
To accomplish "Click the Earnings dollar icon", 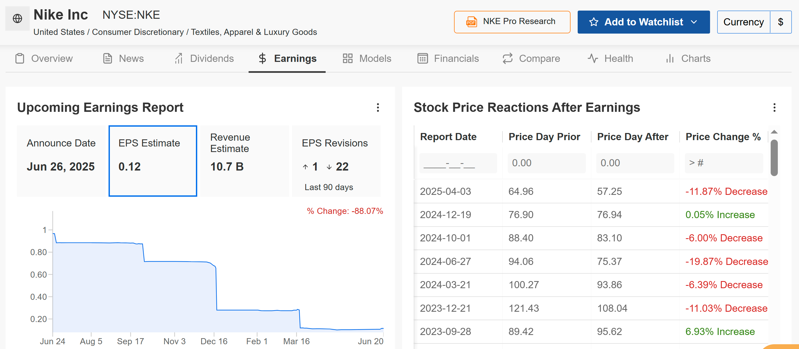I will point(262,58).
